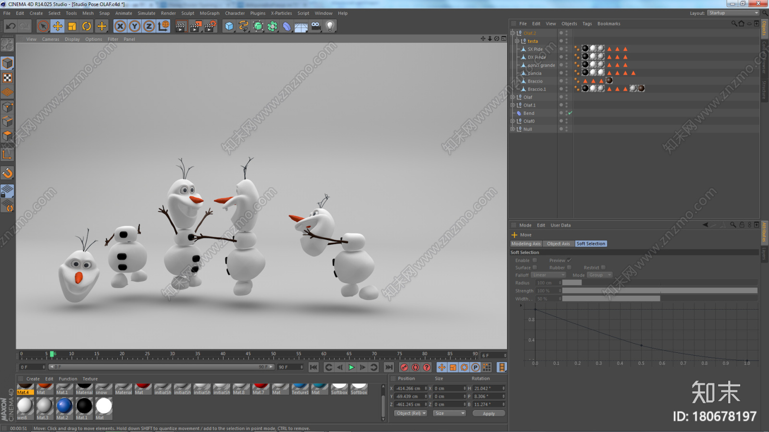Open the MoGraph menu
769x432 pixels.
pyautogui.click(x=210, y=13)
